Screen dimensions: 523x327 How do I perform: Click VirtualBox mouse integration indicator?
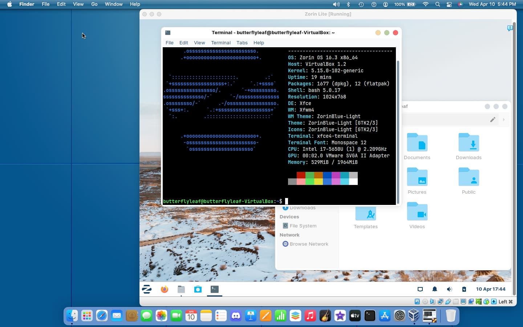pyautogui.click(x=486, y=302)
